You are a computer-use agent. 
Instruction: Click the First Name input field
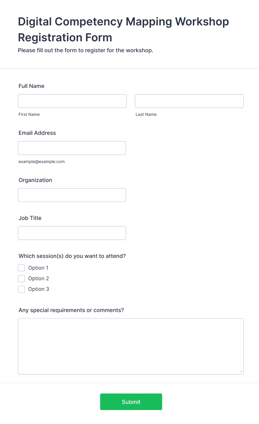(x=72, y=101)
